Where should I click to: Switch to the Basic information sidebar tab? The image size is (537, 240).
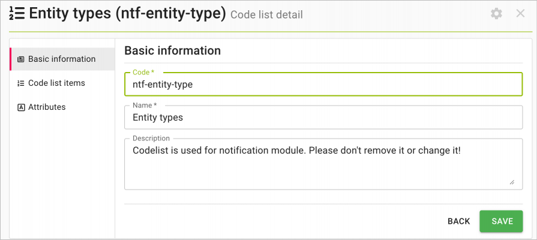62,59
